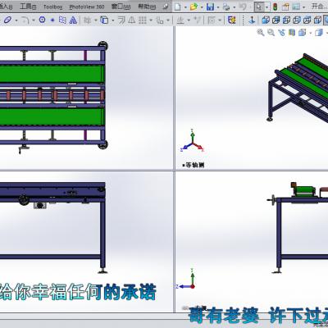Click the mirror entities triangle icon
This screenshot has height=328, width=328.
click(x=73, y=20)
